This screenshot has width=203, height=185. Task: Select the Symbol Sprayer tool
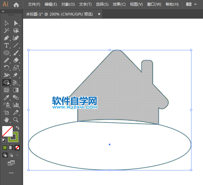pos(7,105)
